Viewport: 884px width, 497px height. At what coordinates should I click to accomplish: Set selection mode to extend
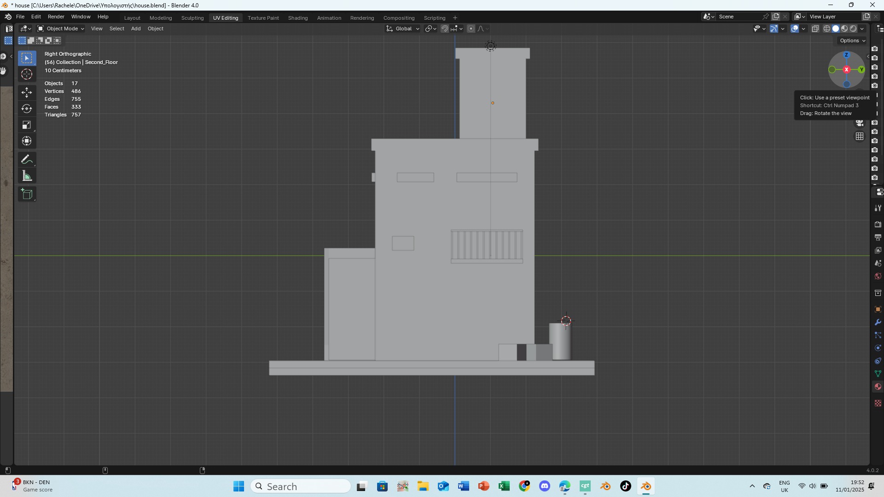click(31, 40)
